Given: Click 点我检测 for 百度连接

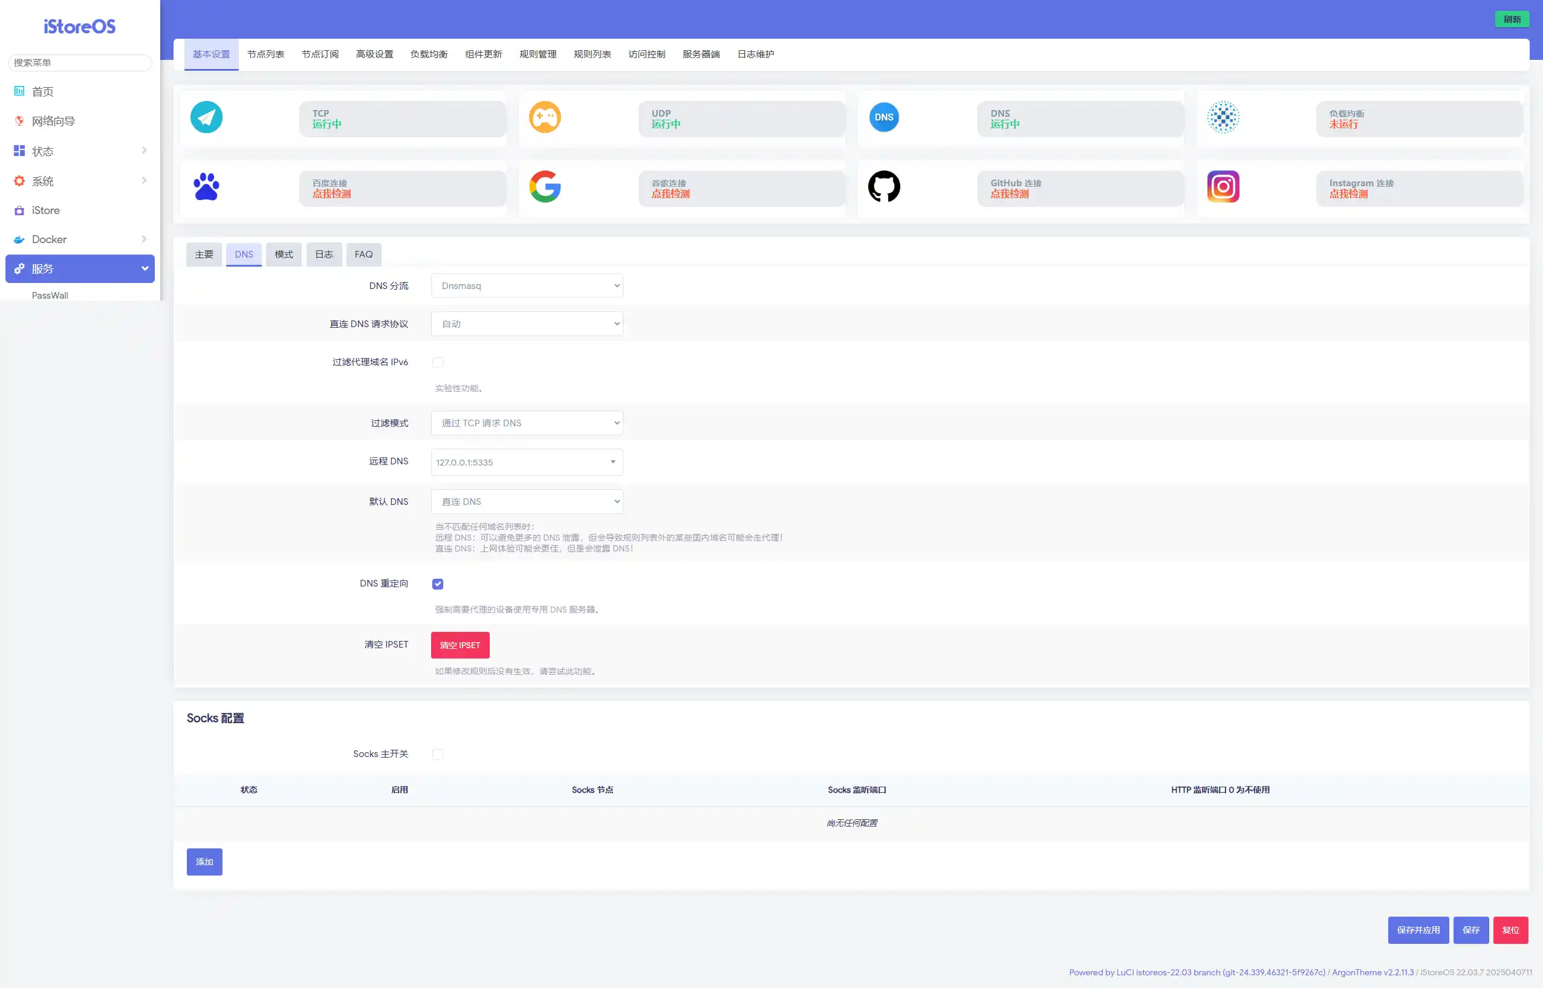Looking at the screenshot, I should 332,193.
